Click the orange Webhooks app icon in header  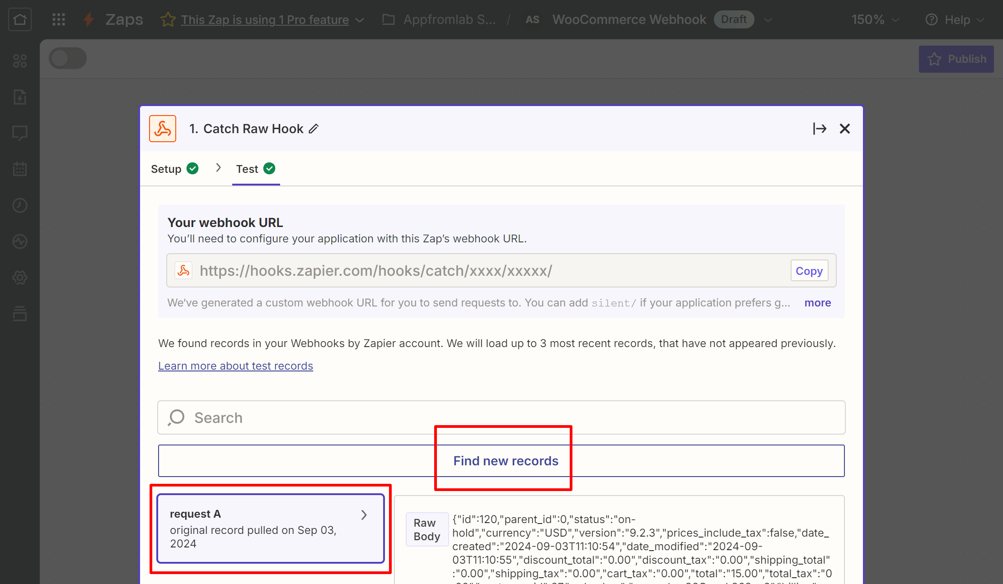pyautogui.click(x=163, y=129)
